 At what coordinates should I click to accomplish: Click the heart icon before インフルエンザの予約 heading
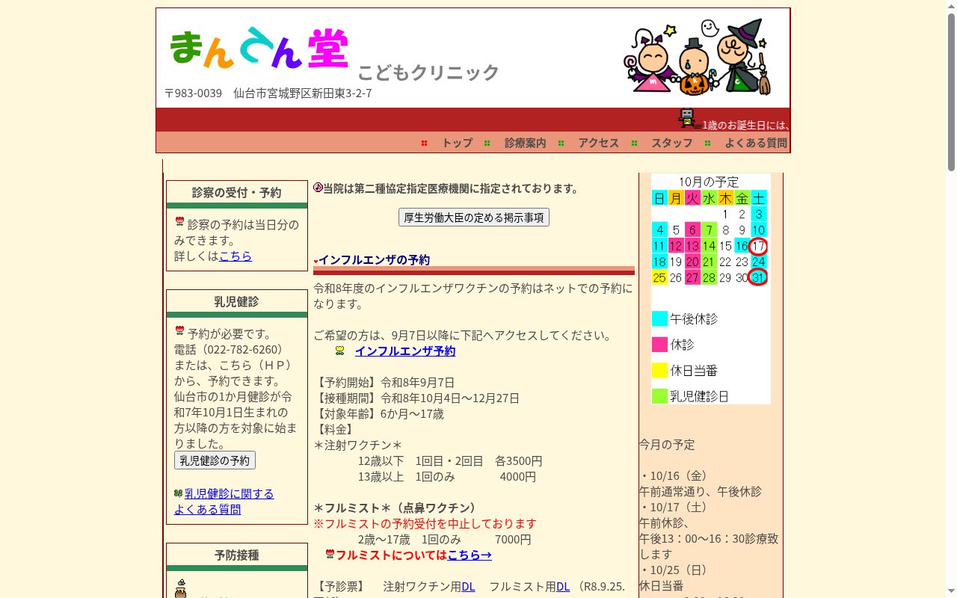316,262
